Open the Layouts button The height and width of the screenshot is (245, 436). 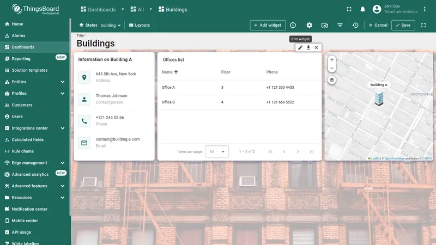pyautogui.click(x=140, y=25)
